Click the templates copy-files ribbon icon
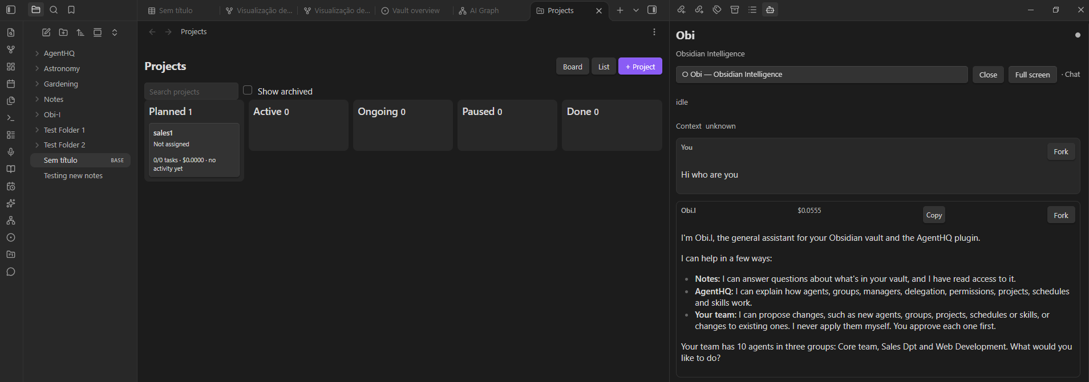Screen dimensions: 1089x382 pos(11,101)
